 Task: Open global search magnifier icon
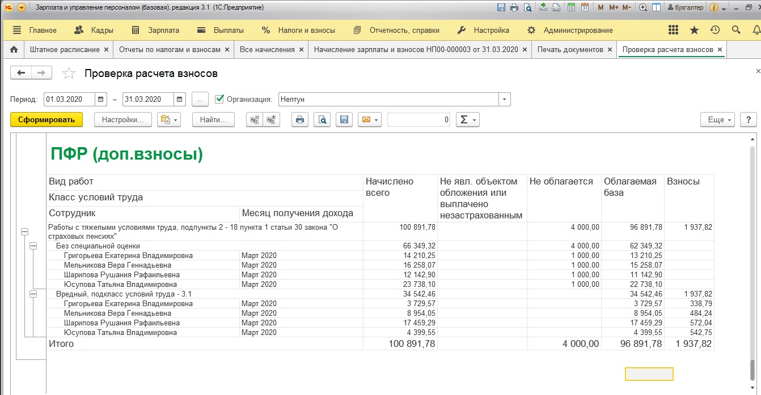click(x=736, y=30)
